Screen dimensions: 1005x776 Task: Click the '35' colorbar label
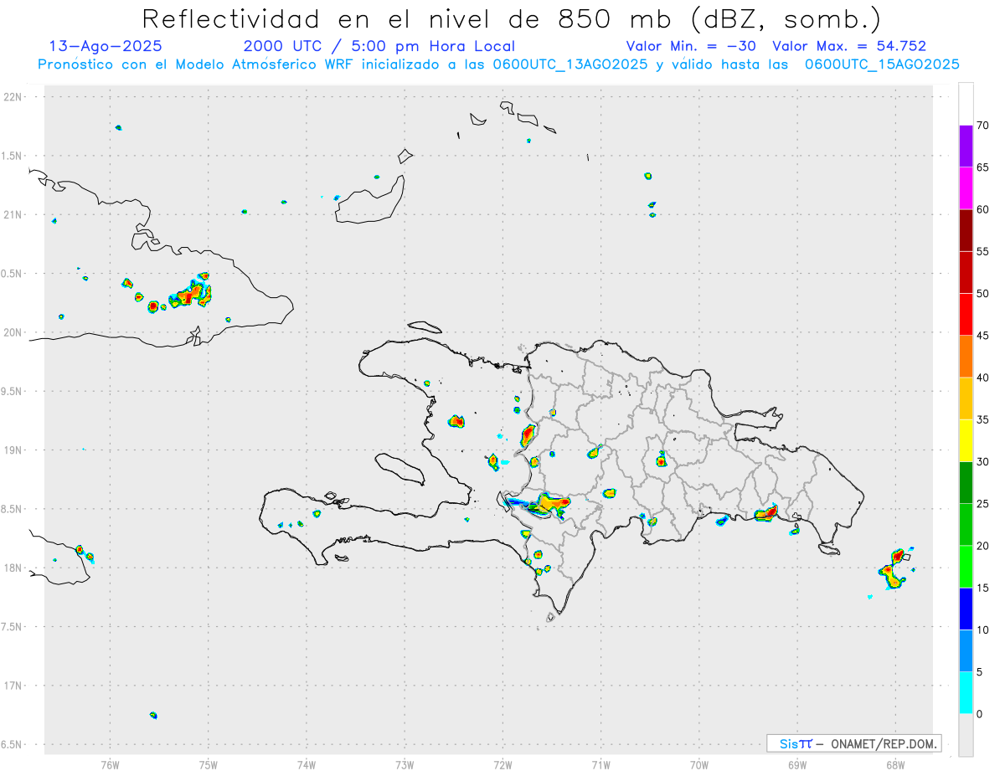click(x=982, y=419)
